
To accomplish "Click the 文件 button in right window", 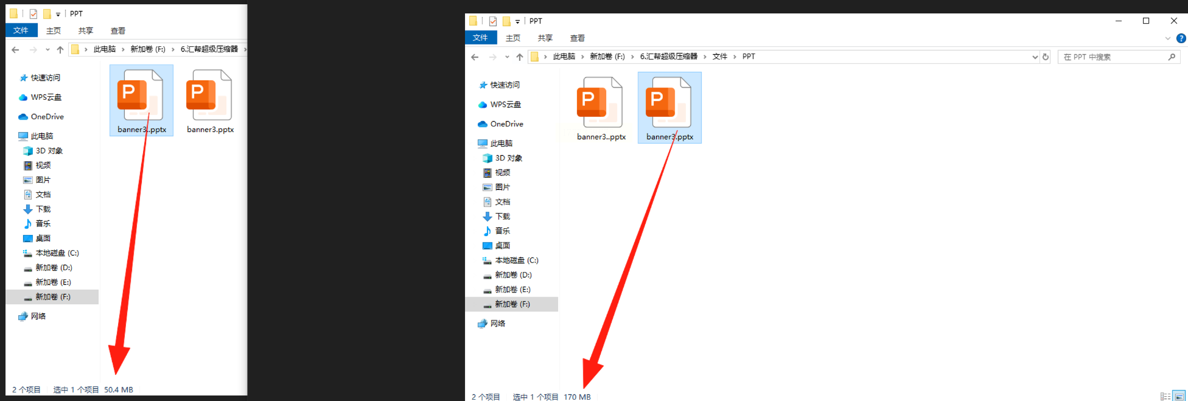I will pos(481,38).
